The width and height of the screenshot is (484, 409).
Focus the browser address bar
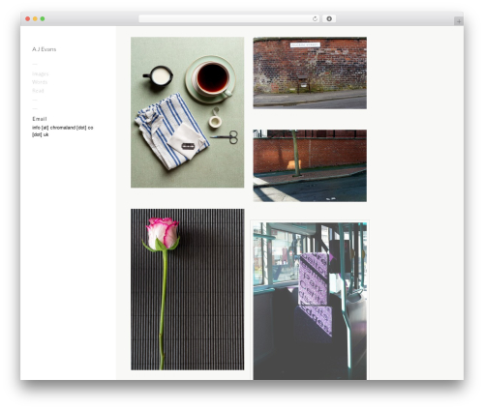tap(228, 19)
